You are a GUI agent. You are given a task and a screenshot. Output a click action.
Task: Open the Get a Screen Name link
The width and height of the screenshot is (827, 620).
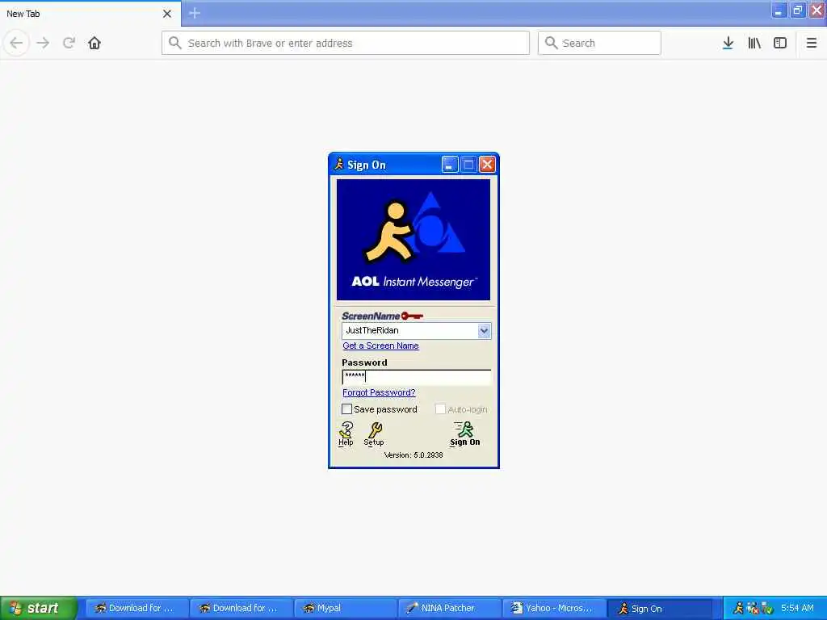tap(380, 346)
